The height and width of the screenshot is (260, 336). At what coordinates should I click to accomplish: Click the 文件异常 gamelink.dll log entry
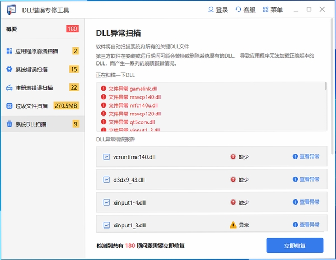click(133, 89)
